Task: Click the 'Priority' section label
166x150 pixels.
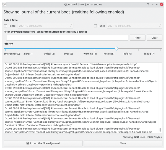Action: pyautogui.click(x=8, y=44)
